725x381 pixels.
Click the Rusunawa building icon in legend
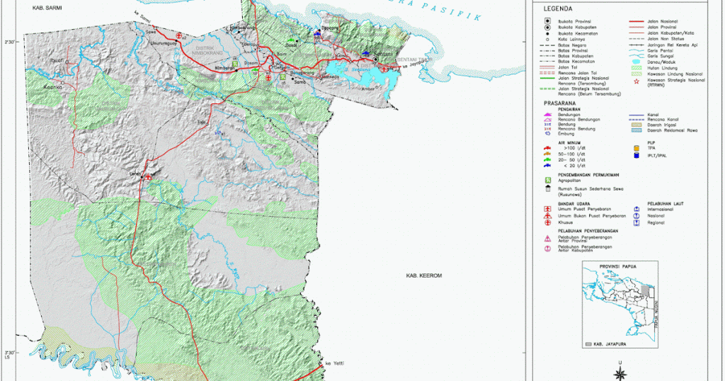point(548,188)
